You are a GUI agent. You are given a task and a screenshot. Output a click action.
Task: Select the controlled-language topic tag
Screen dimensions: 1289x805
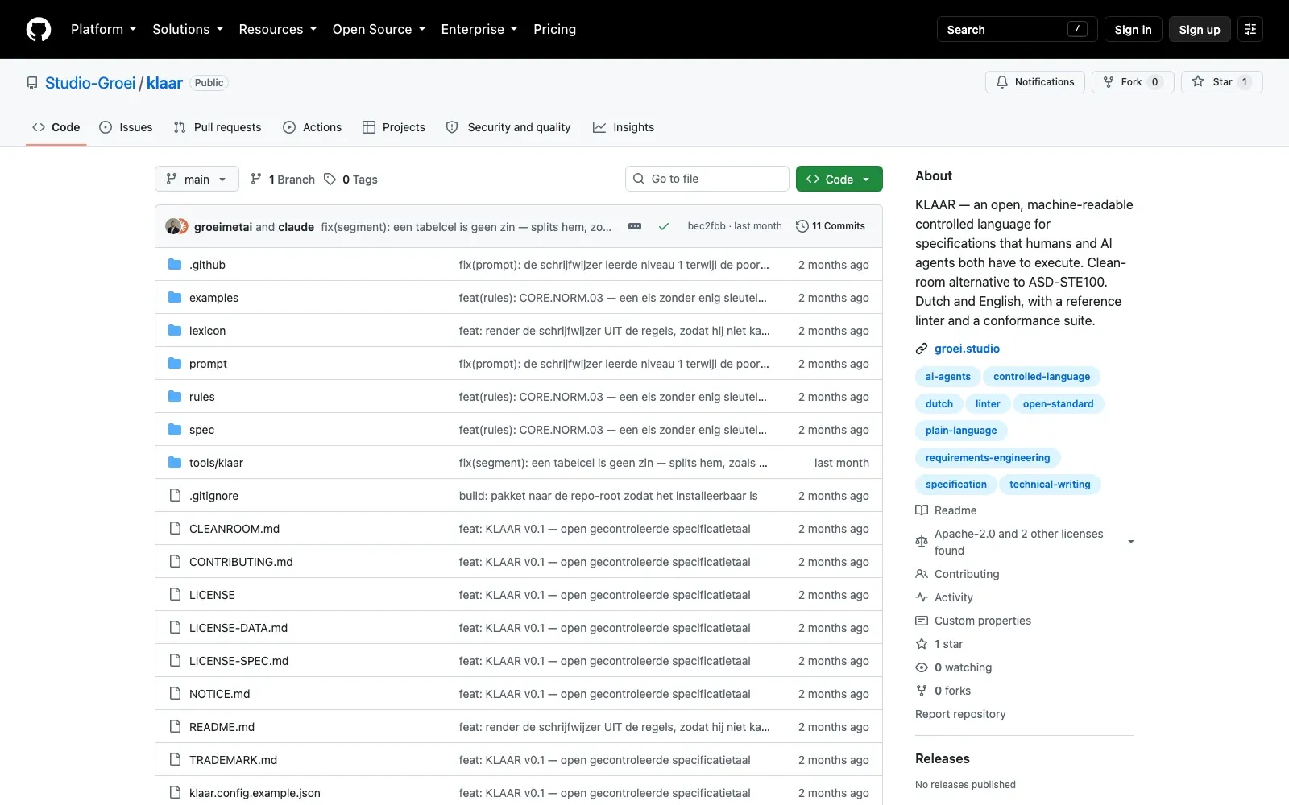click(x=1042, y=377)
